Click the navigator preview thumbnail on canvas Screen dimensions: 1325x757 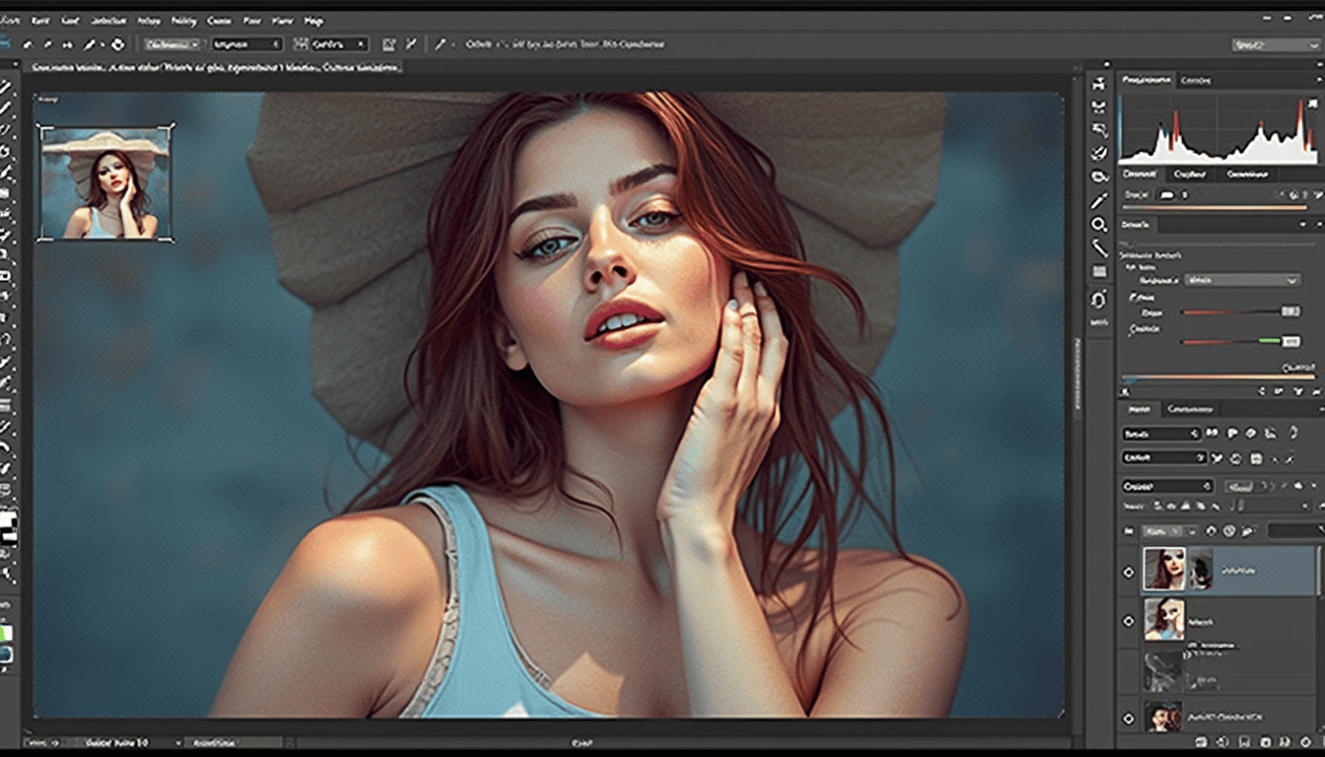tap(105, 182)
